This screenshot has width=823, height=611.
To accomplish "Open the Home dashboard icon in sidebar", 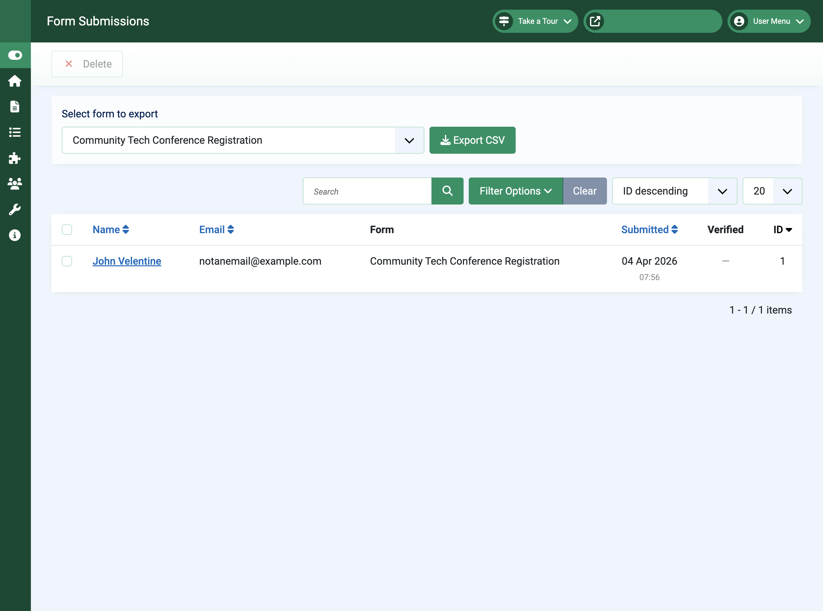I will tap(15, 81).
